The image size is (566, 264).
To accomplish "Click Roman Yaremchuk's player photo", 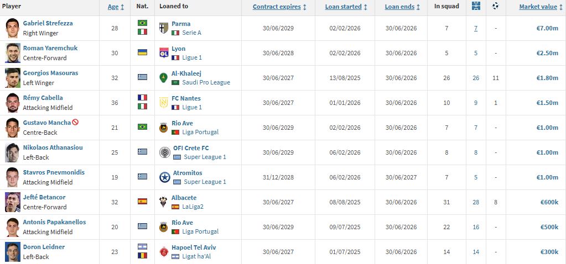I will click(x=12, y=52).
